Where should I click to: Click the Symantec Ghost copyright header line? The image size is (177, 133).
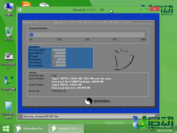tap(78, 22)
